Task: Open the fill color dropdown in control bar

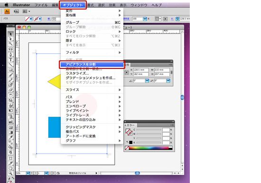Action: pos(31,19)
